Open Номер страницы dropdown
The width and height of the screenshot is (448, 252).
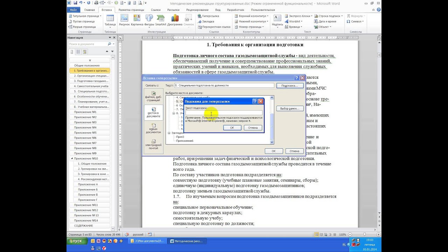(249, 27)
